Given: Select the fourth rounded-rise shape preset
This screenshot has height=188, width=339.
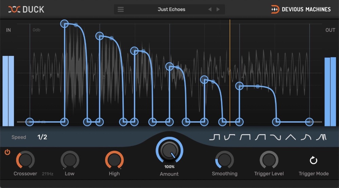Looking at the screenshot, I should coord(260,137).
